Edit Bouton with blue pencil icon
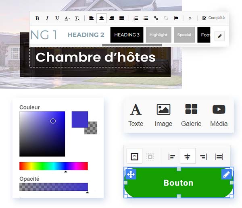Viewport: 242px width, 208px height. coord(227,174)
